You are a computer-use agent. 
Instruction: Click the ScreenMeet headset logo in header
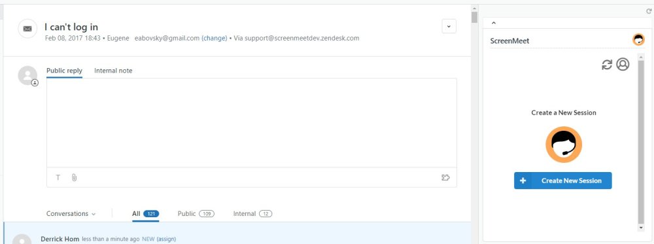[x=638, y=40]
